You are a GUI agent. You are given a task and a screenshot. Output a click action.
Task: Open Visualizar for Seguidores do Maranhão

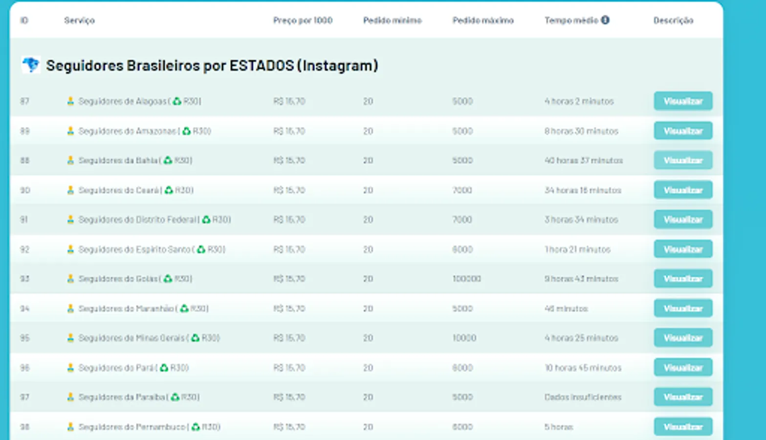(683, 308)
